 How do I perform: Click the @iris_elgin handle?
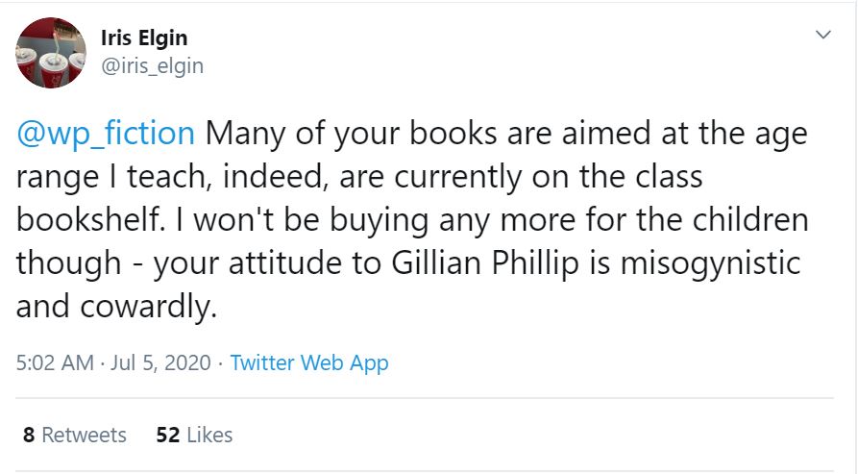pos(152,65)
